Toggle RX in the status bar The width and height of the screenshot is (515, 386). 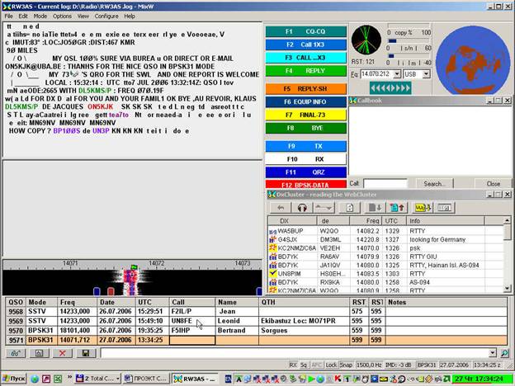pyautogui.click(x=293, y=365)
